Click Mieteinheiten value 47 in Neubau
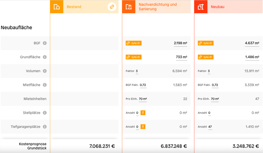The image size is (263, 153). (257, 99)
